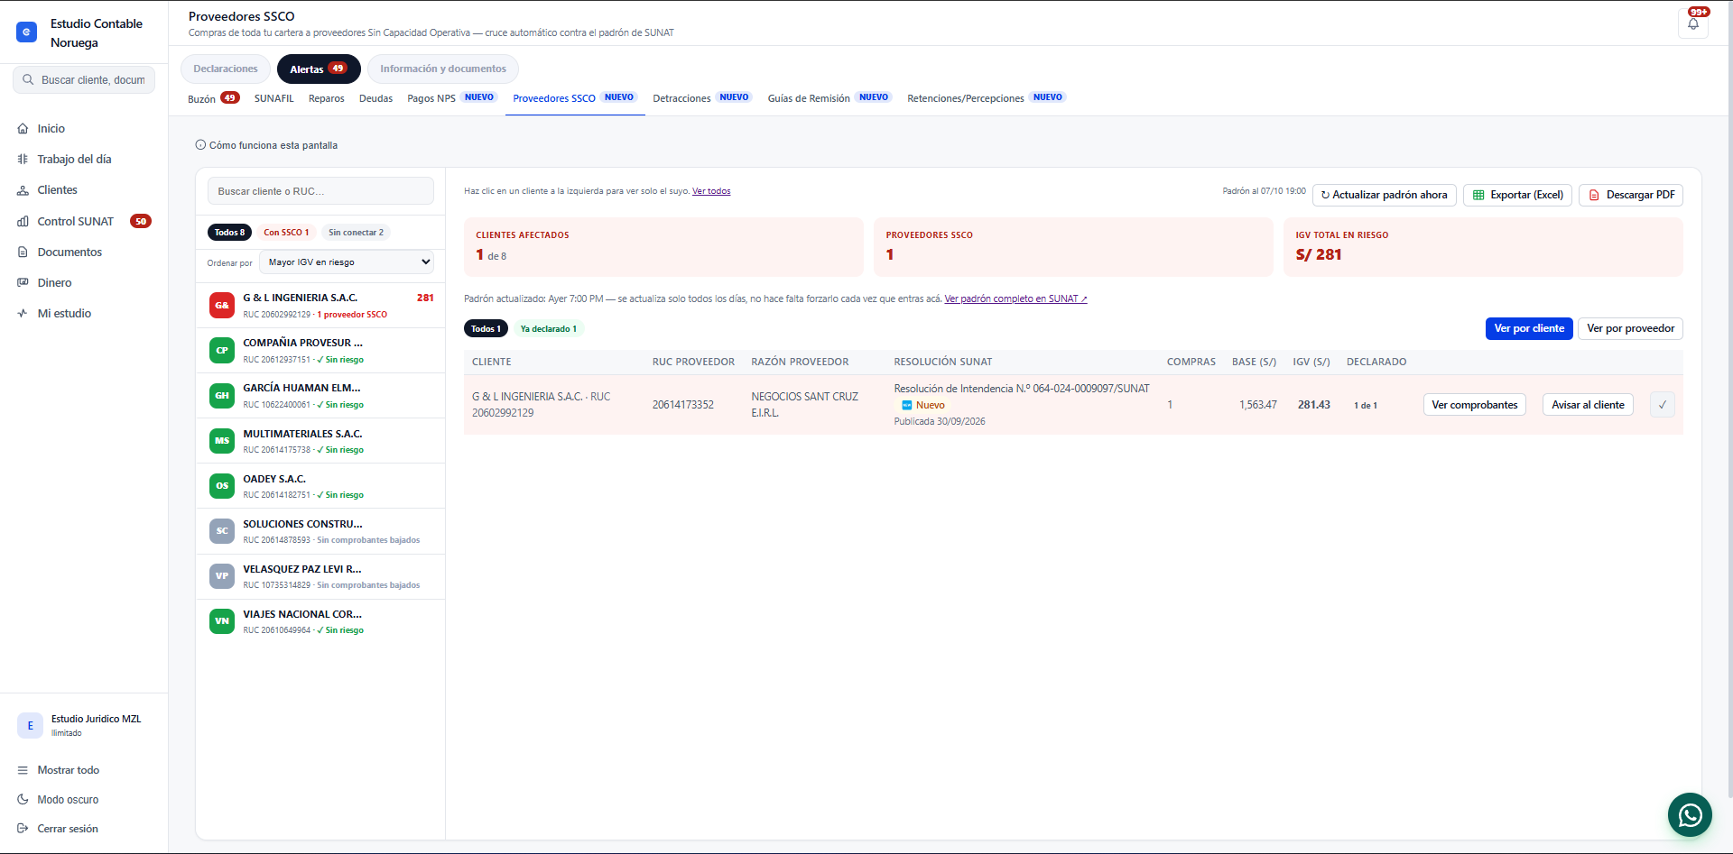Click the Trabajo del día icon
Image resolution: width=1733 pixels, height=854 pixels.
pyautogui.click(x=23, y=160)
